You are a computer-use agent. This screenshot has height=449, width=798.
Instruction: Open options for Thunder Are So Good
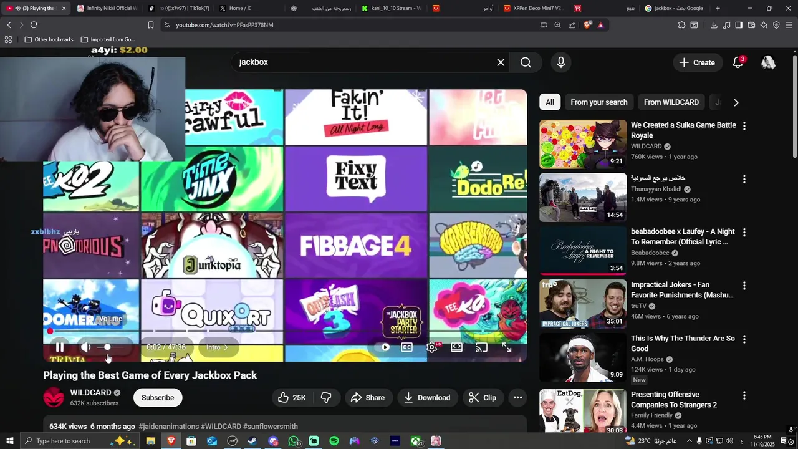point(744,339)
